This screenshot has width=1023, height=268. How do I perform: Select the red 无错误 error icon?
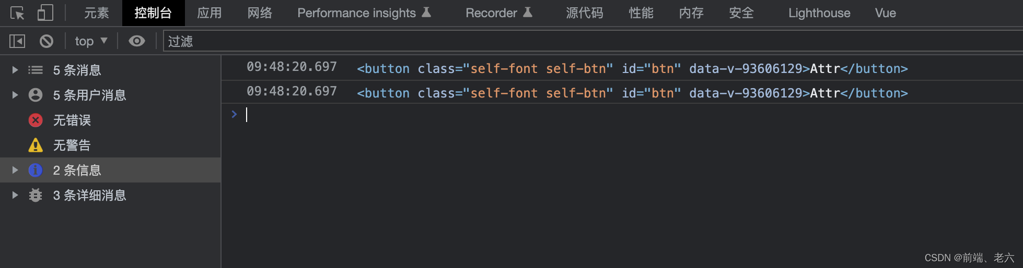point(36,120)
